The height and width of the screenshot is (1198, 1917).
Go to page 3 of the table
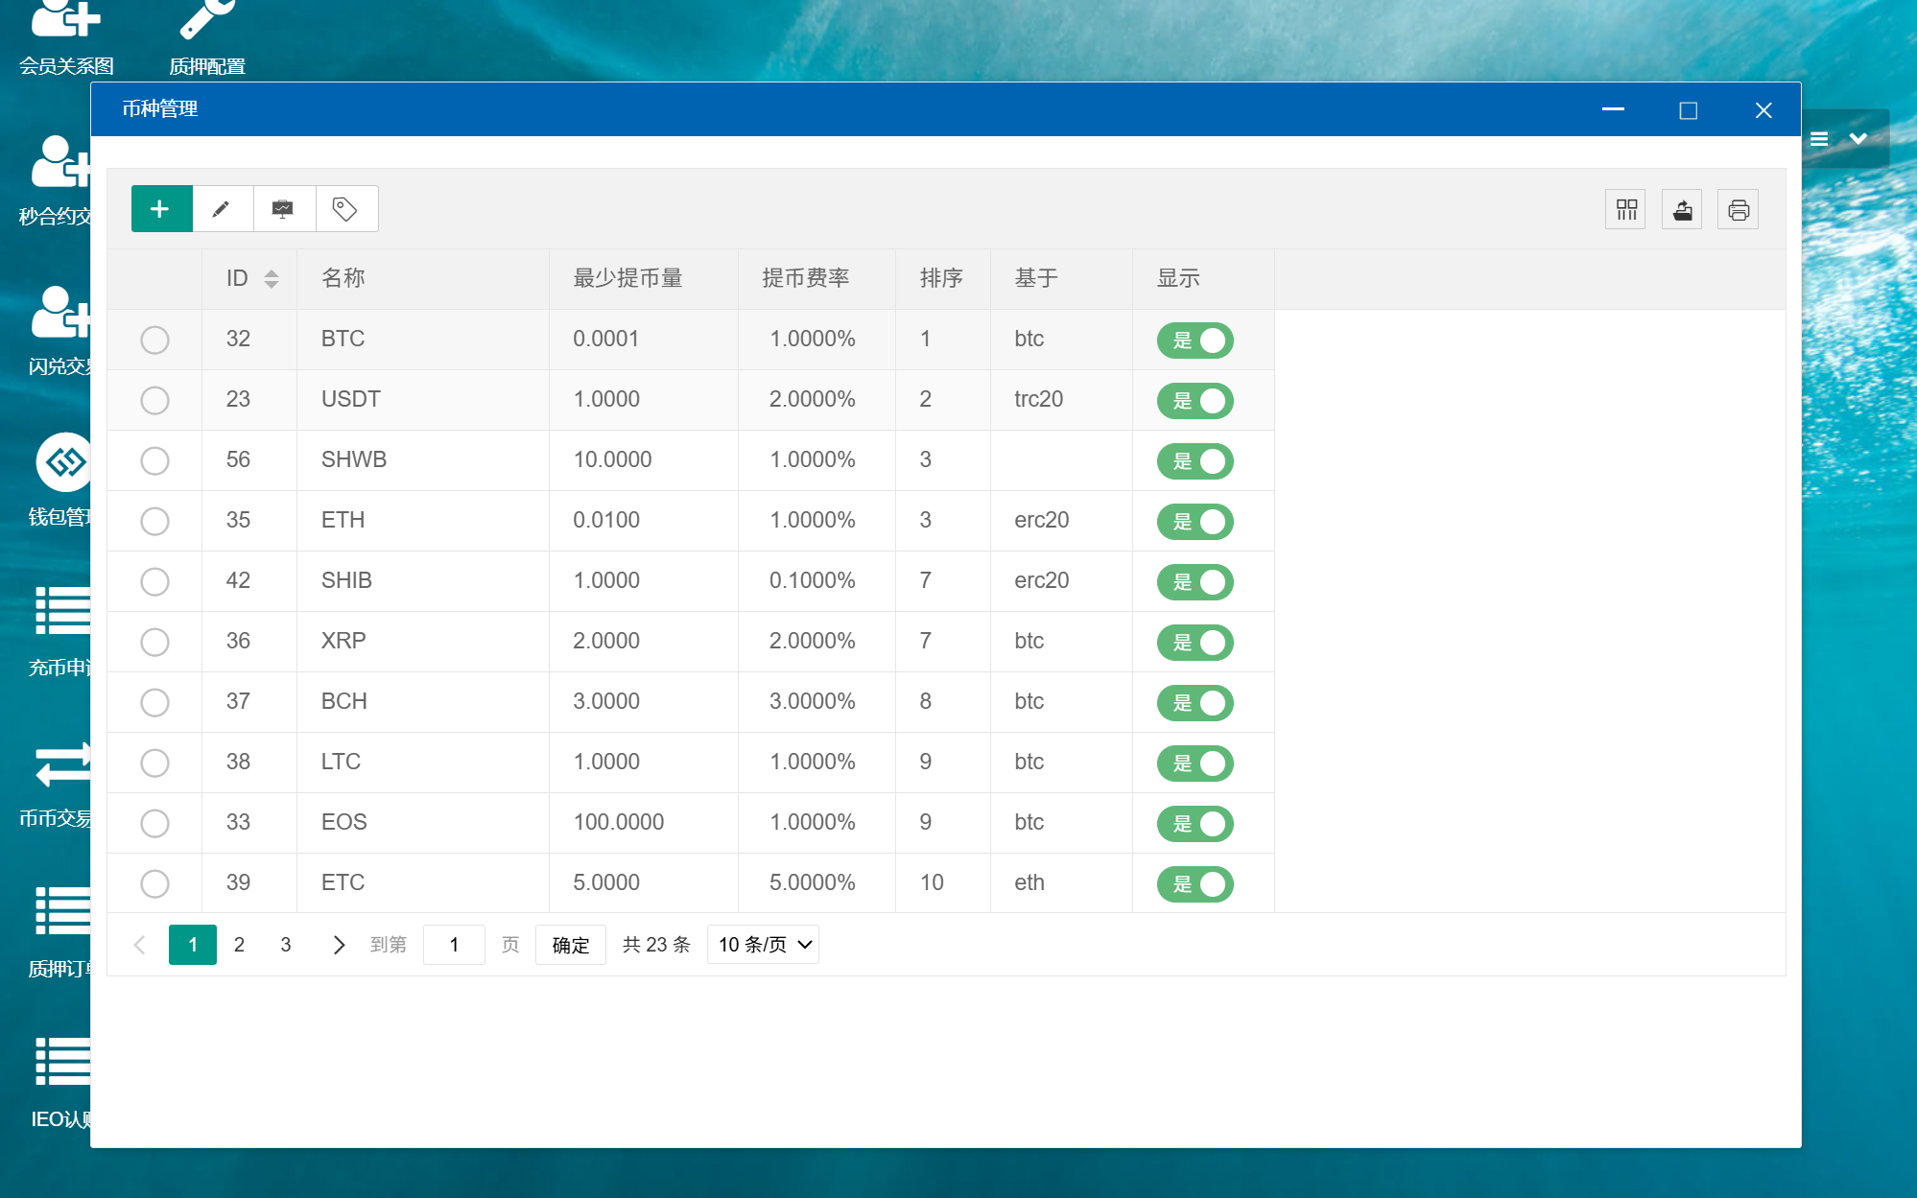(286, 945)
